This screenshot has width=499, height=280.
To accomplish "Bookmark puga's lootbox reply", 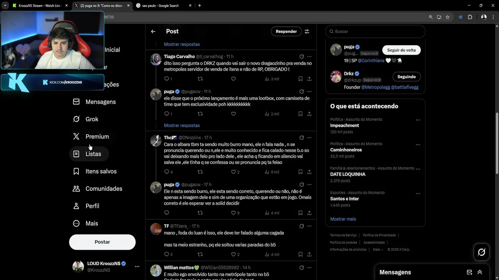I will (x=300, y=114).
